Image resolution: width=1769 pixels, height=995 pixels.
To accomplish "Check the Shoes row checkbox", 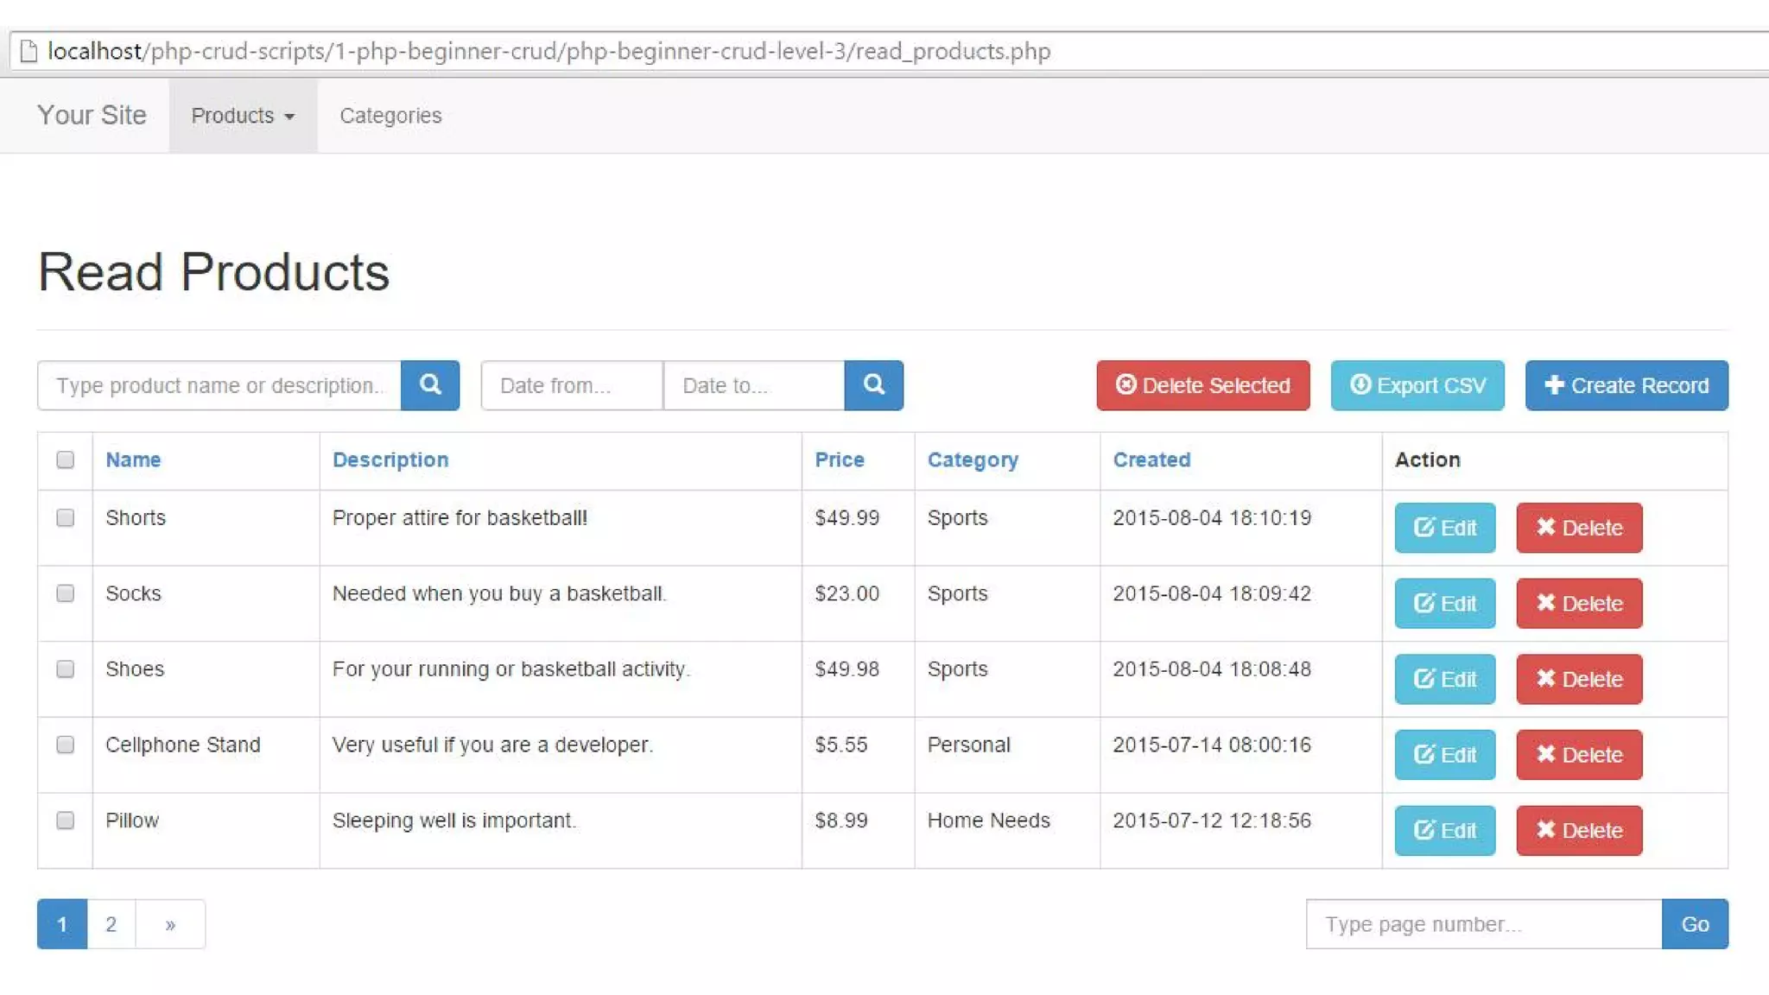I will (x=65, y=669).
